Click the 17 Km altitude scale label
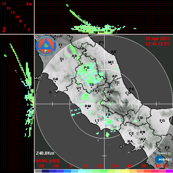The width and height of the screenshot is (173, 173). coord(4,4)
